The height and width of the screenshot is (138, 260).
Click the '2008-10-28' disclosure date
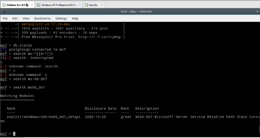[x=95, y=117]
